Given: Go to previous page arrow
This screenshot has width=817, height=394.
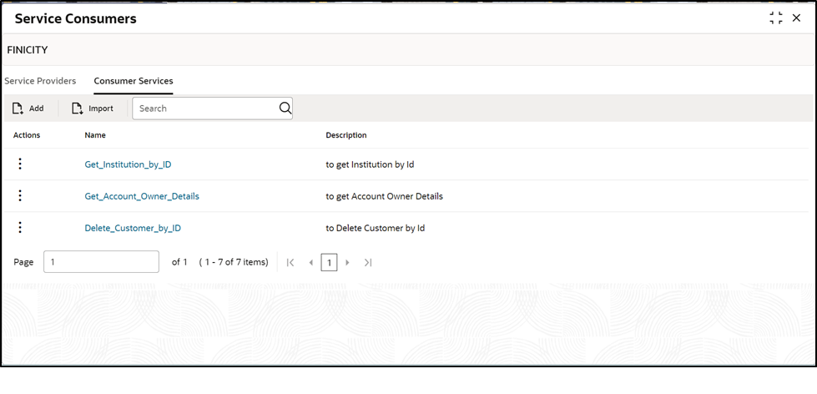Looking at the screenshot, I should (x=311, y=262).
